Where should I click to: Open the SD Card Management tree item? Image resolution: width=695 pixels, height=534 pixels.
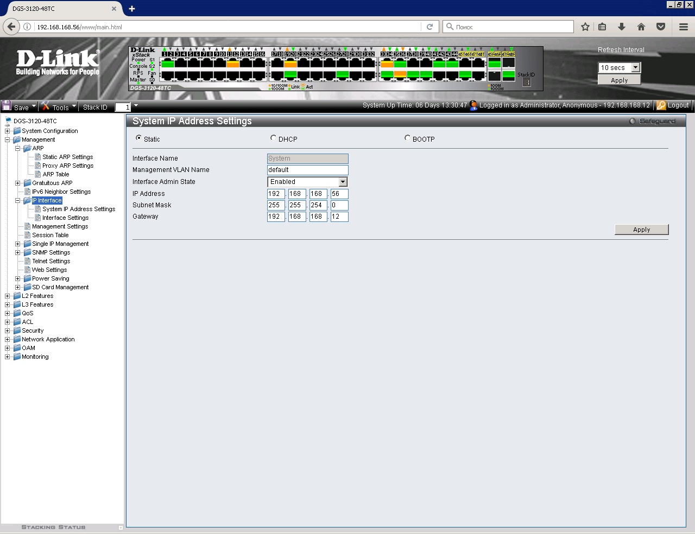60,287
